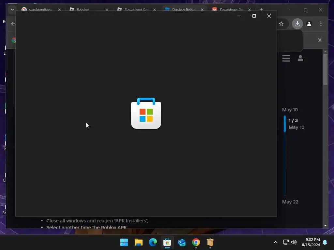Viewport: 334px width, 250px height.
Task: Jump to May 10 at timeline top
Action: pos(290,110)
